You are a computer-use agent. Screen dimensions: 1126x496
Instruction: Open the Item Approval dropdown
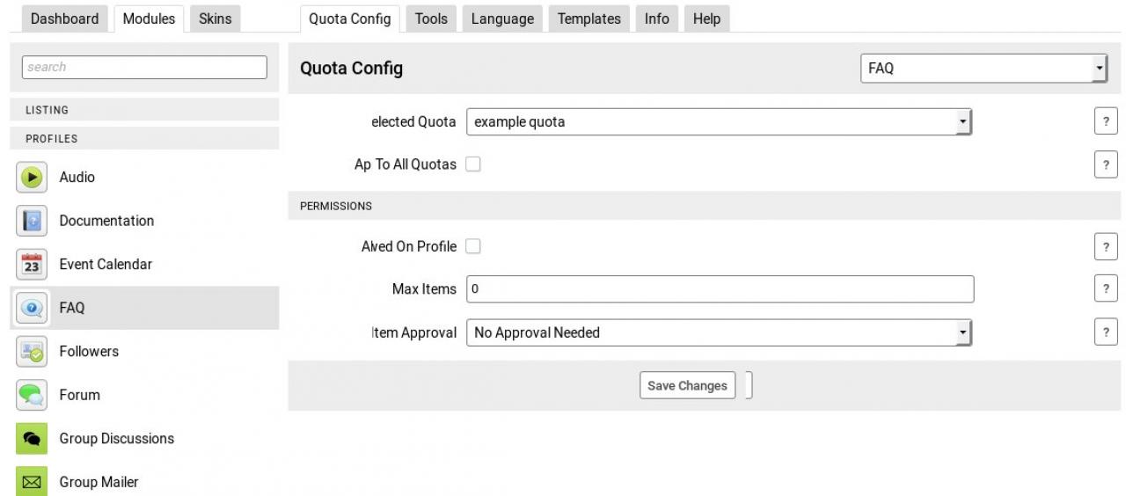click(718, 332)
